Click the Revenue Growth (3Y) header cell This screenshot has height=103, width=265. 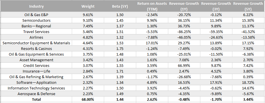pos(216,6)
